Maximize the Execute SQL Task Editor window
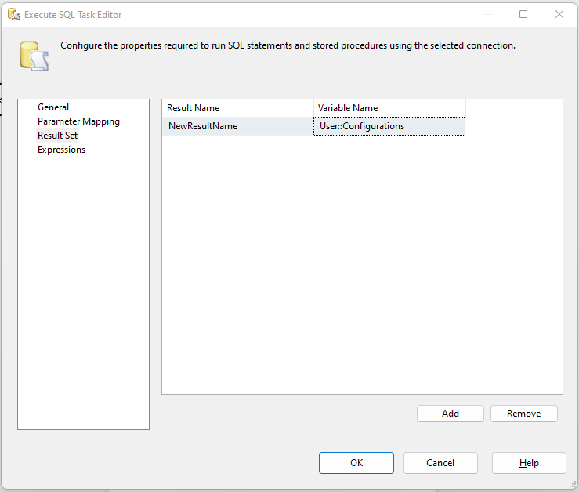Viewport: 579px width, 492px height. tap(523, 14)
